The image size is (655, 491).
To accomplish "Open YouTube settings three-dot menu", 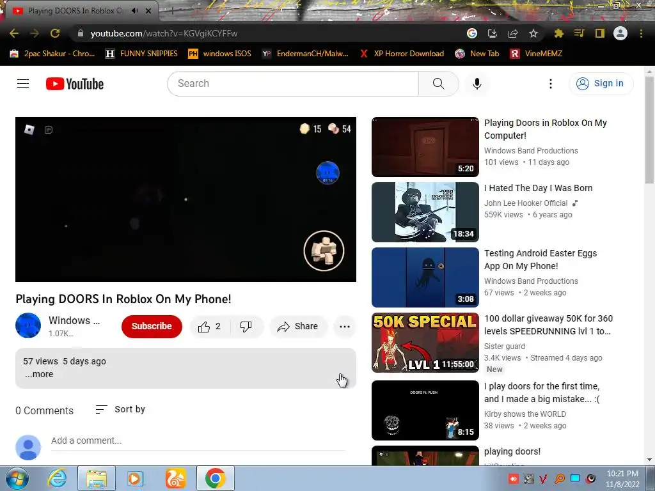I will pyautogui.click(x=551, y=84).
